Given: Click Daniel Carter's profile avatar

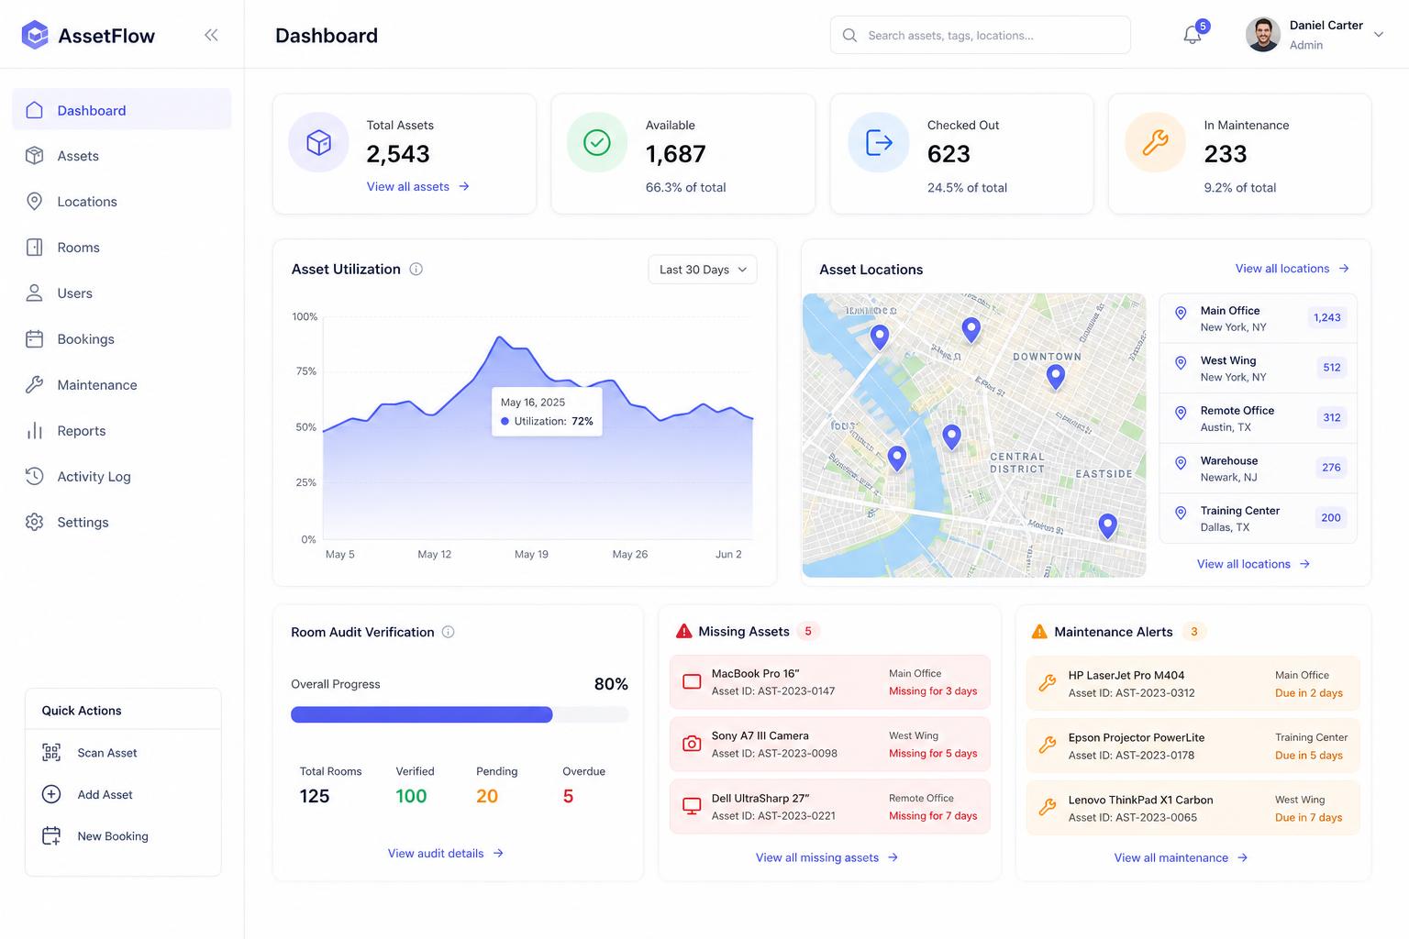Looking at the screenshot, I should 1263,35.
